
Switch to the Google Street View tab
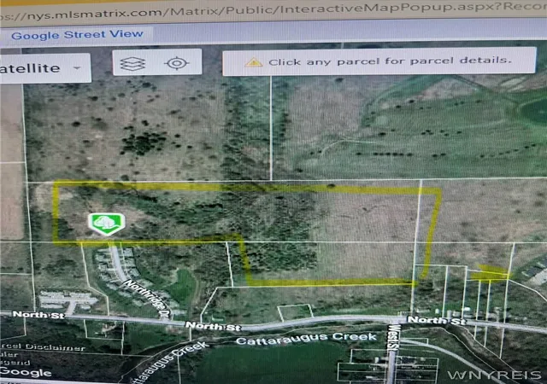pos(77,34)
